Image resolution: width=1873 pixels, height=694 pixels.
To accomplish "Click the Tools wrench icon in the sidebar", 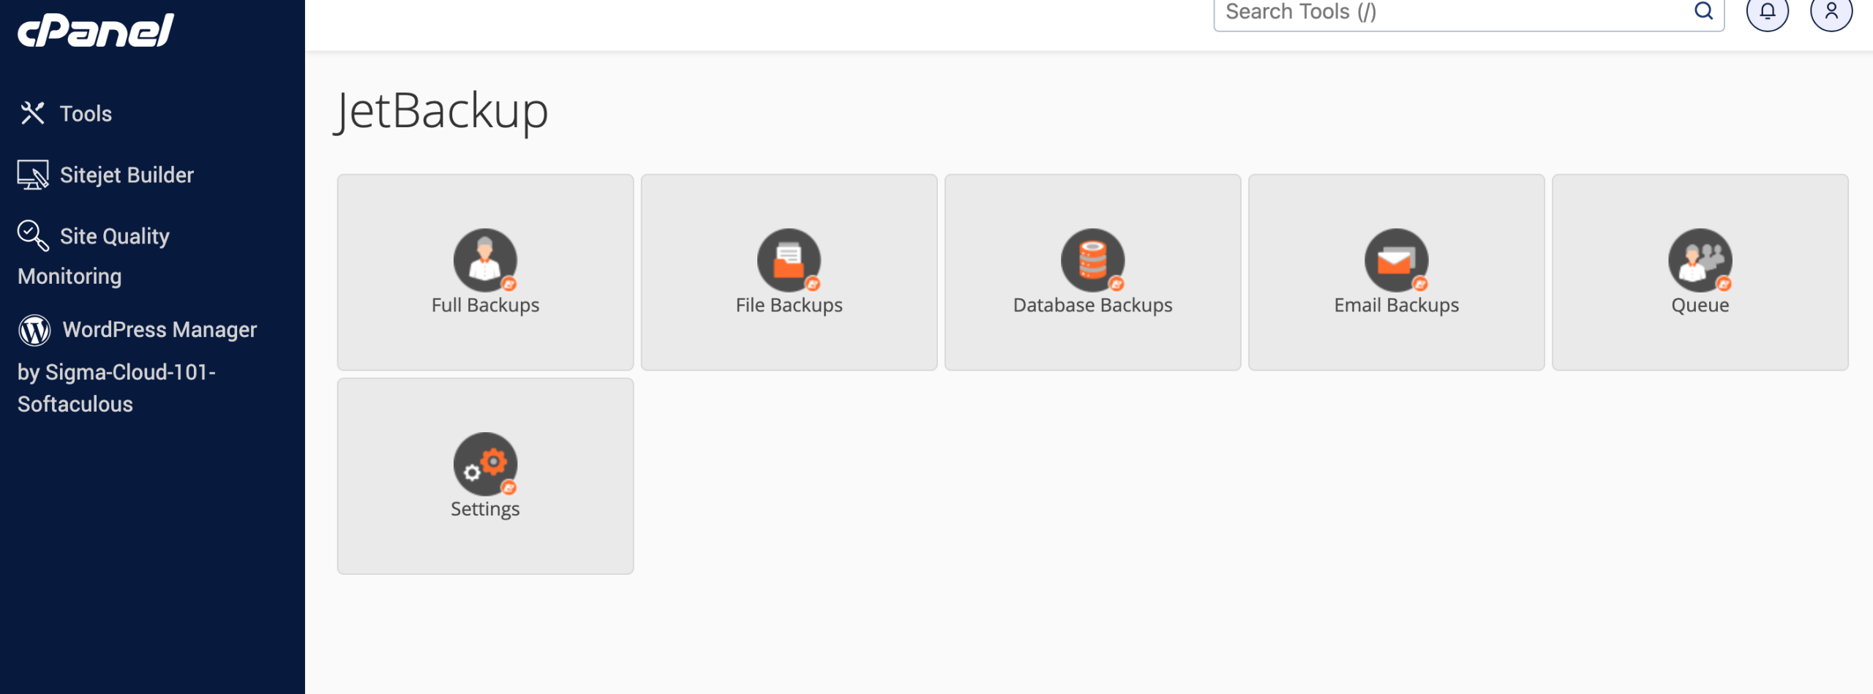I will [x=32, y=113].
